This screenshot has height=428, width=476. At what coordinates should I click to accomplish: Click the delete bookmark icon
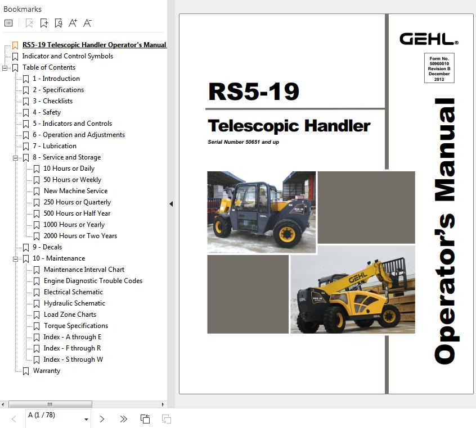[29, 23]
